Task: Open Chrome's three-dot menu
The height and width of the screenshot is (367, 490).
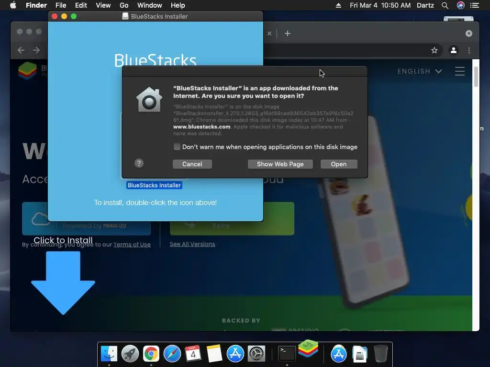Action: pos(469,50)
